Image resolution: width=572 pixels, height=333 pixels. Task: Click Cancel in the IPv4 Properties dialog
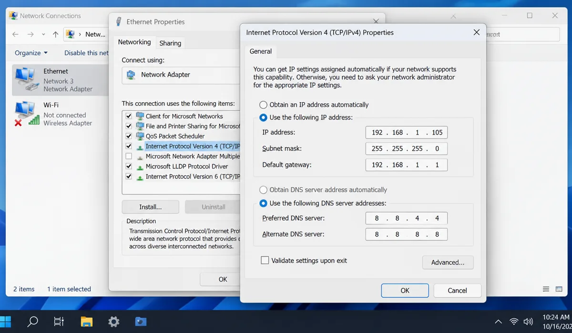(457, 291)
